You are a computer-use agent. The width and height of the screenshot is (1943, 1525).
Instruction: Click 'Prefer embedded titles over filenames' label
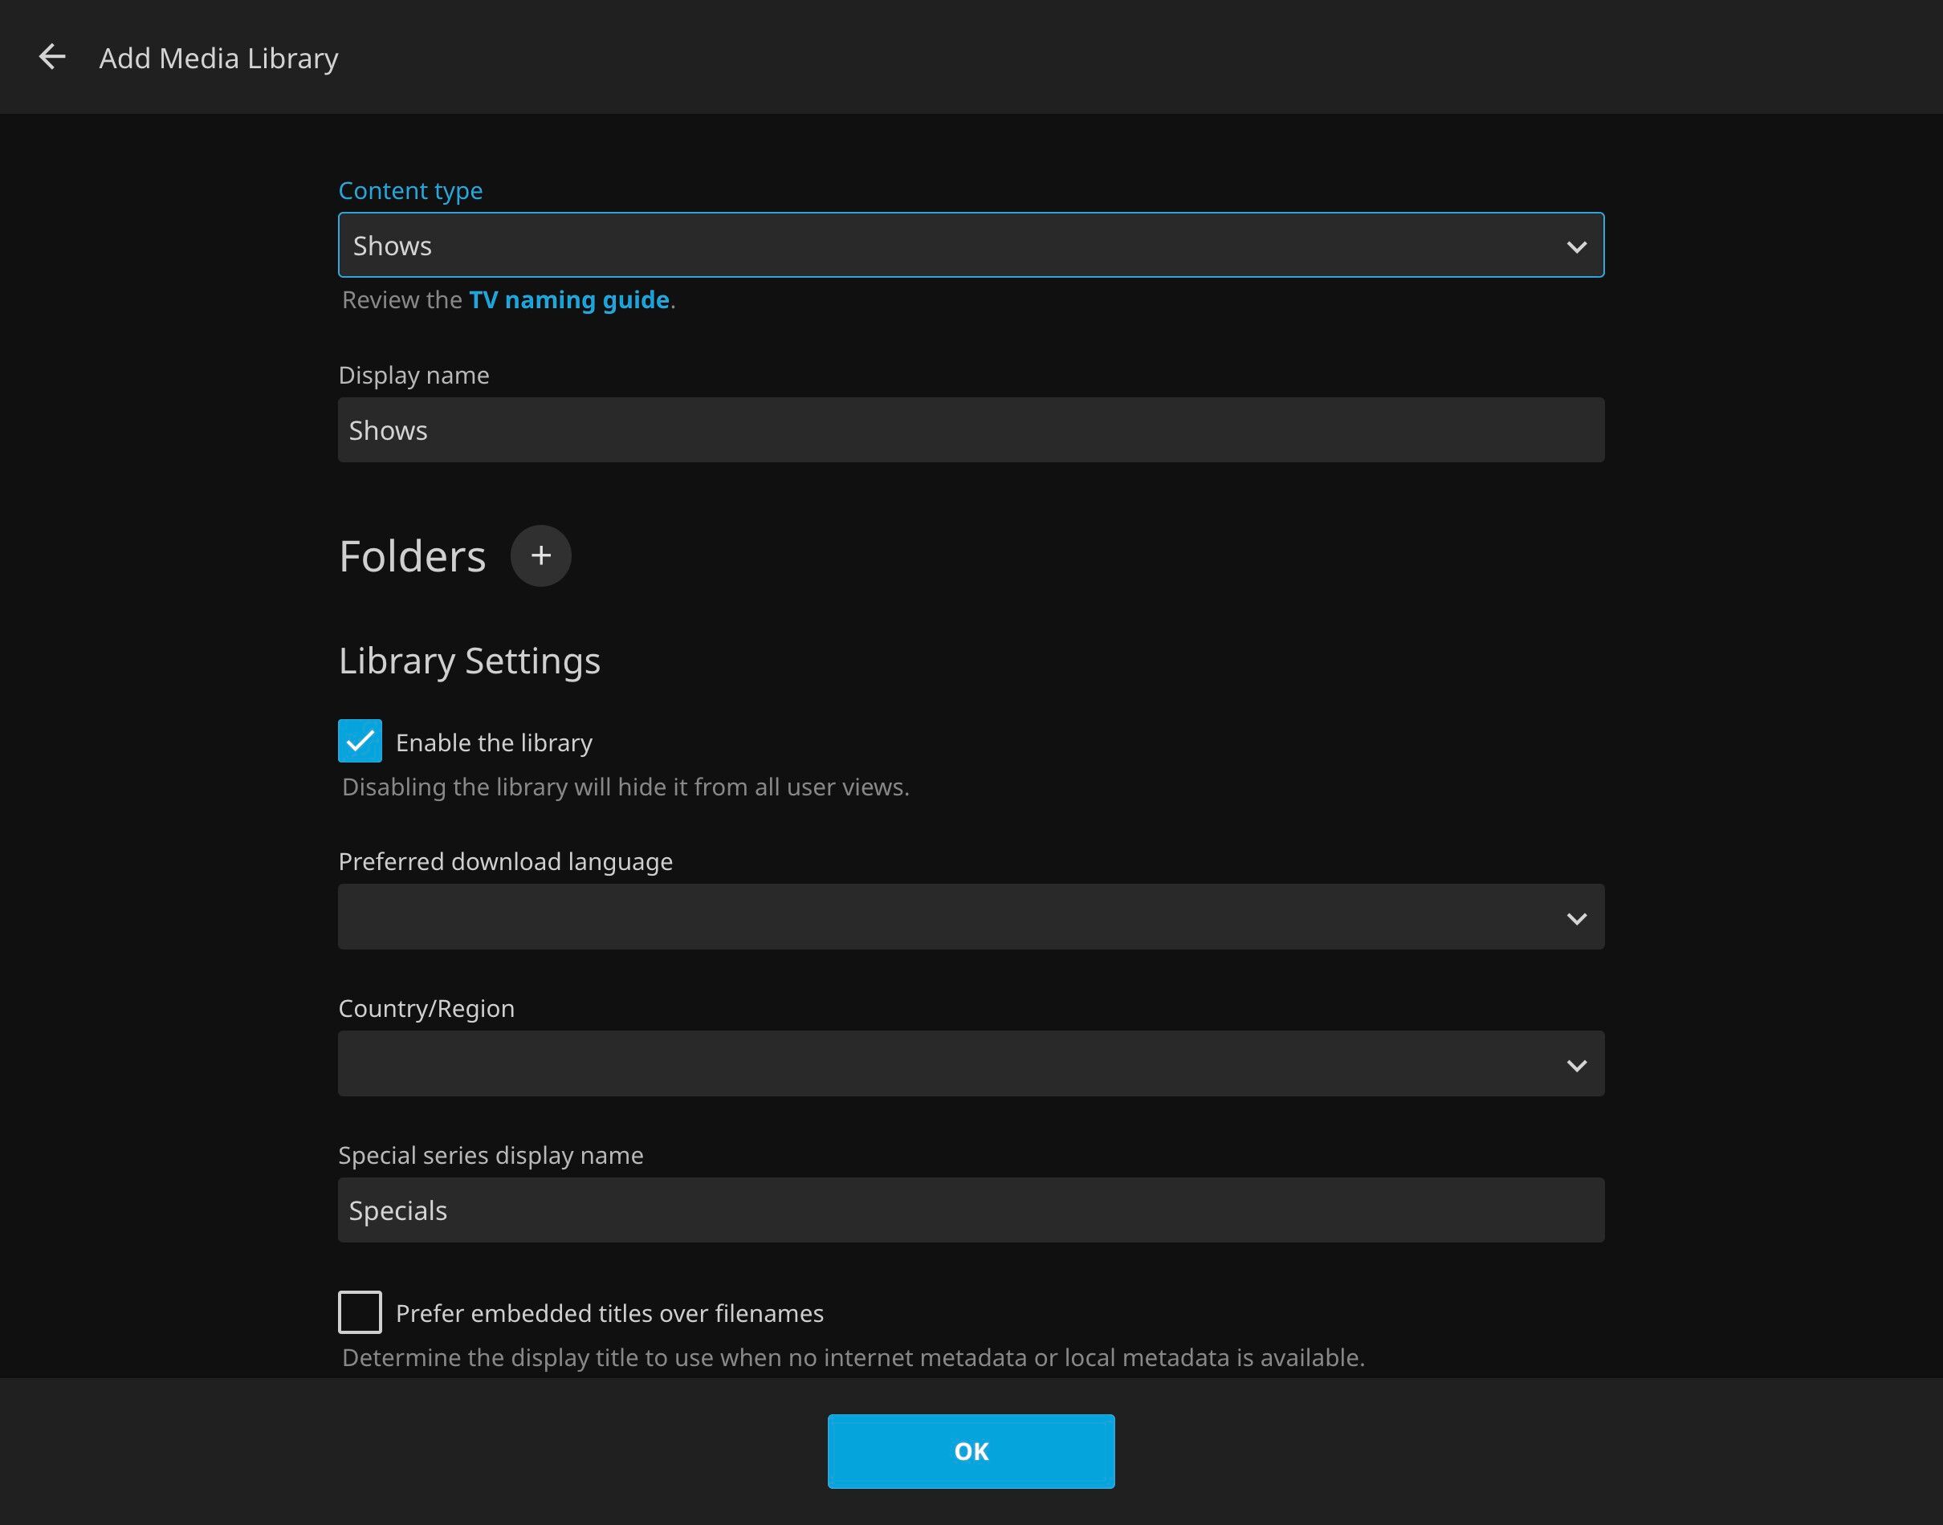click(609, 1313)
